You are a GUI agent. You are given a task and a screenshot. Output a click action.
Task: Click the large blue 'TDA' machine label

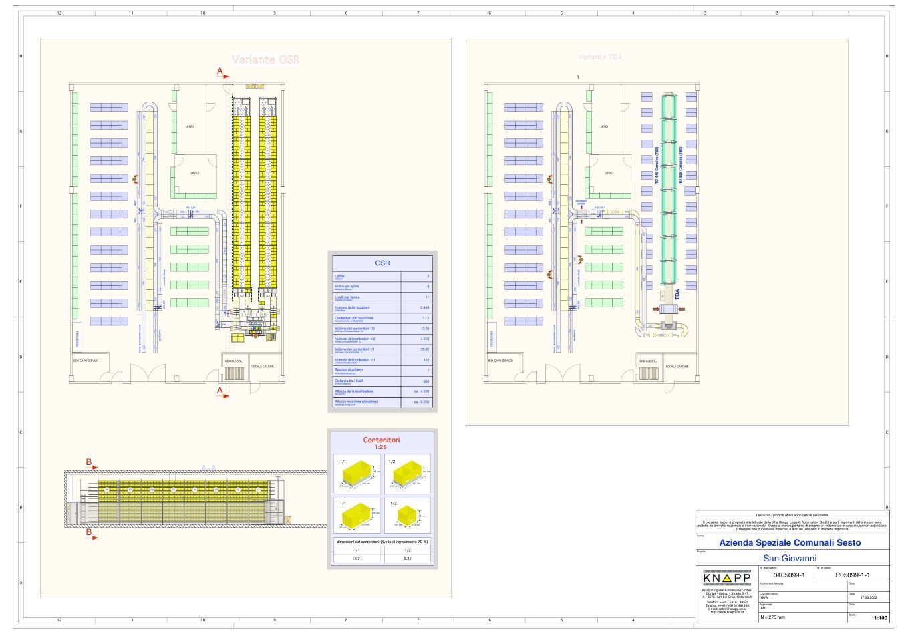(678, 294)
